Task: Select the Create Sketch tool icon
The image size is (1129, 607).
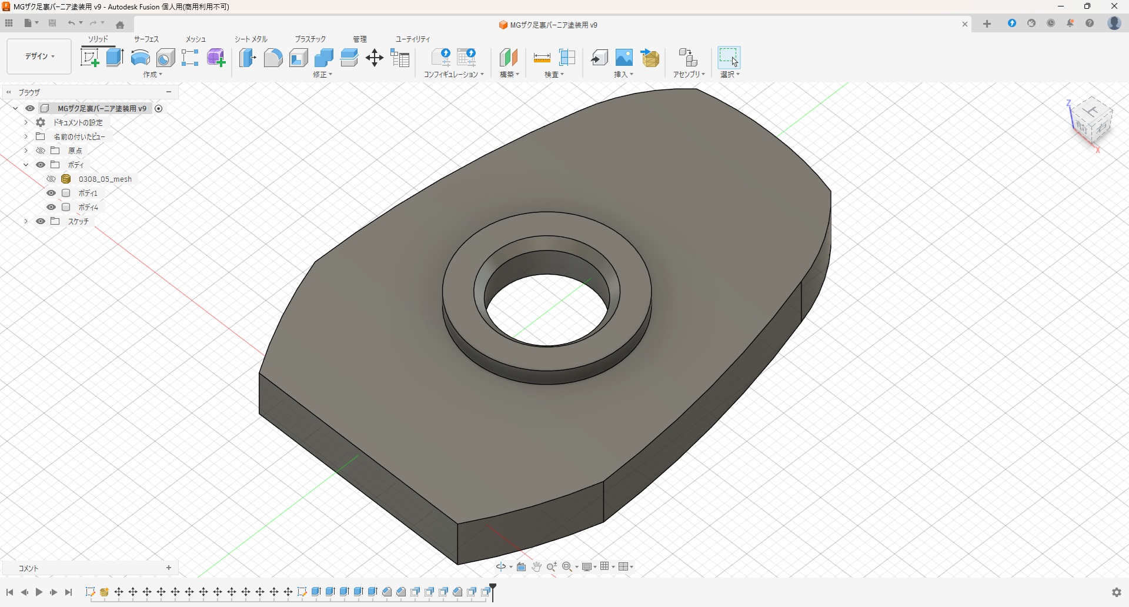Action: point(89,58)
